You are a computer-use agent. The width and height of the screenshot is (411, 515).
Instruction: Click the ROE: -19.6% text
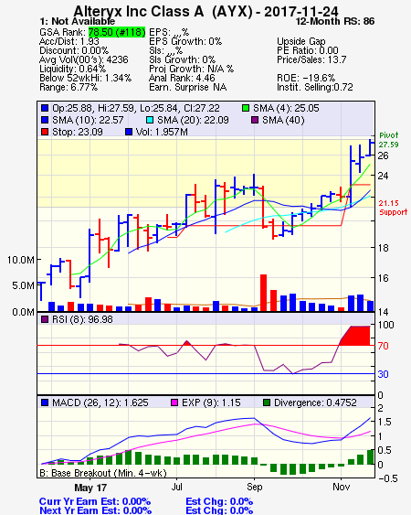click(306, 78)
